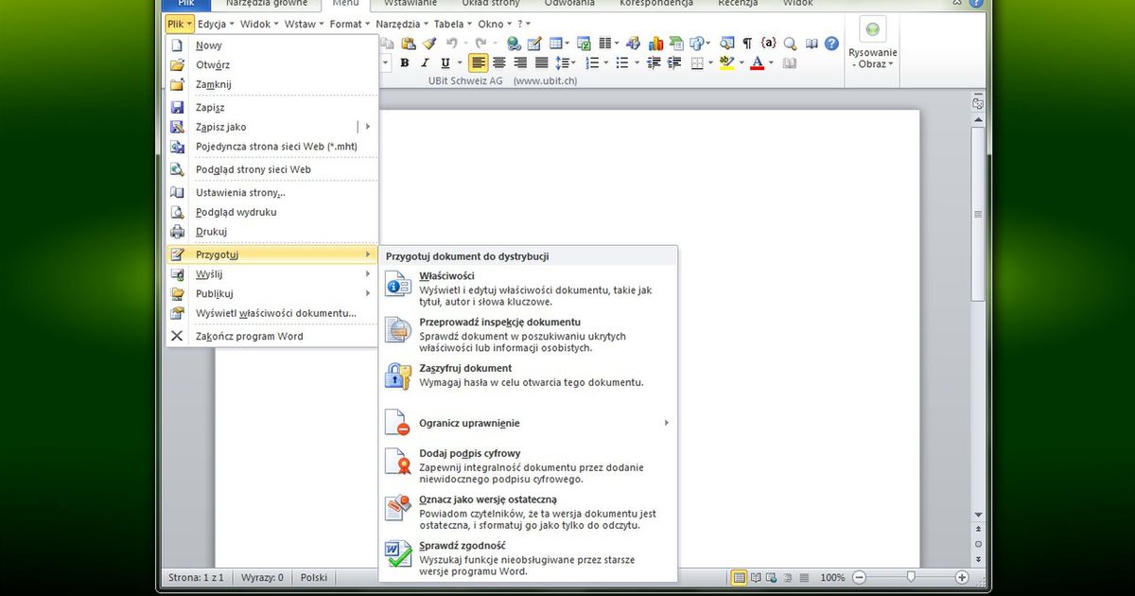This screenshot has height=596, width=1135.
Task: Toggle bold formatting
Action: tap(404, 62)
